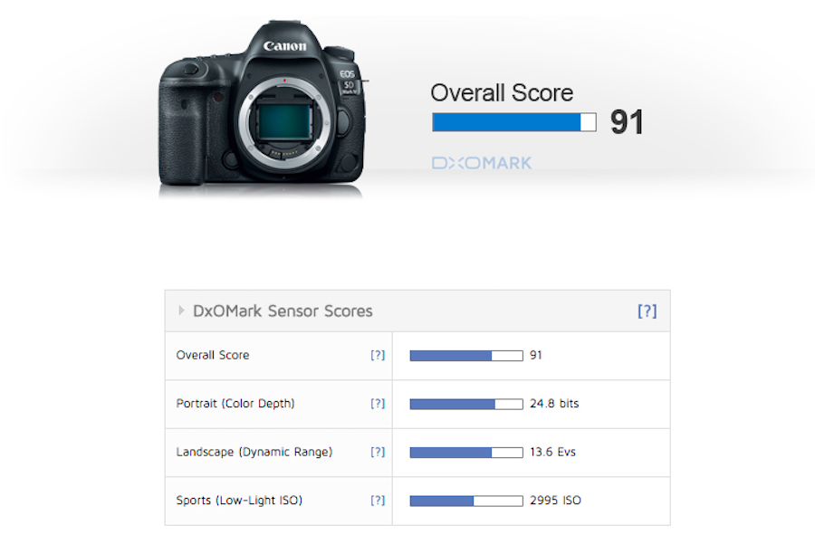Viewport: 815px width, 554px height.
Task: Click the Overall Score bar in the table
Action: click(466, 356)
